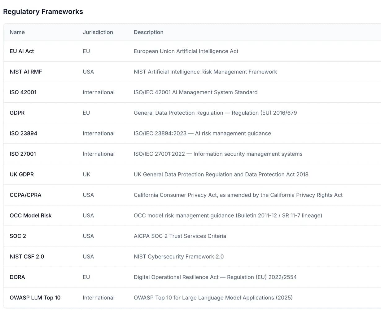Image resolution: width=381 pixels, height=310 pixels.
Task: Click the USA jurisdiction in NIST CSF 2.0 row
Action: pyautogui.click(x=88, y=256)
